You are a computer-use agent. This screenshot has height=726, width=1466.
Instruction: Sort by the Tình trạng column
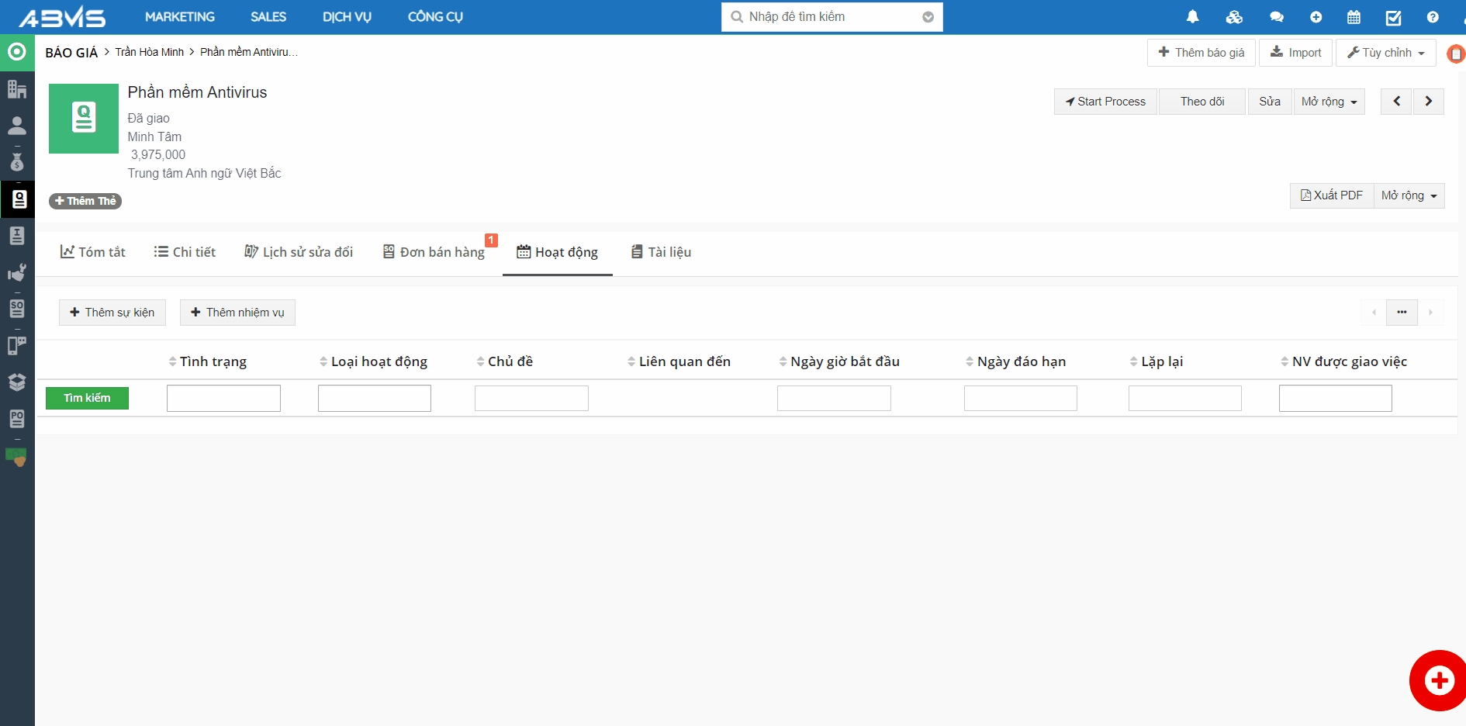click(x=213, y=361)
